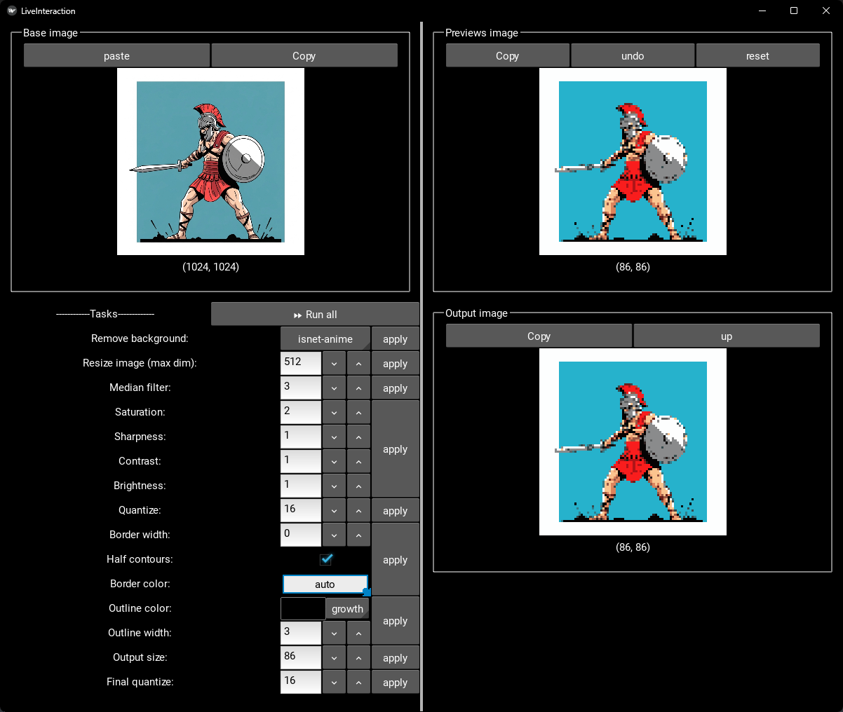Decrease the Median filter value
This screenshot has height=712, width=843.
(334, 388)
